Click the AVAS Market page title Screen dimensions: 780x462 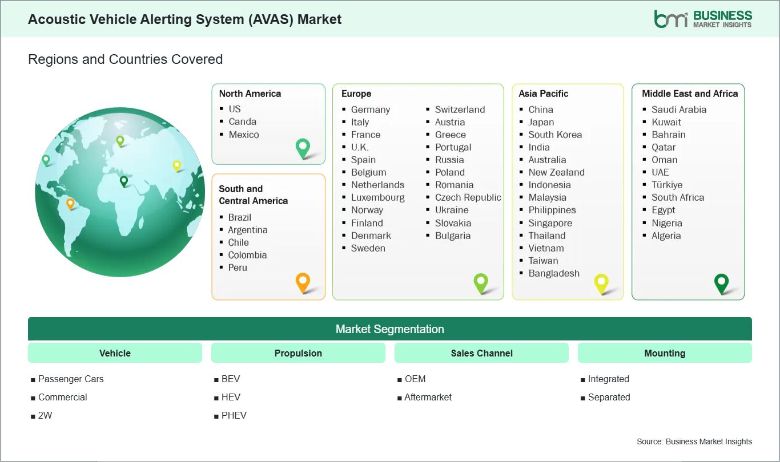tap(184, 19)
